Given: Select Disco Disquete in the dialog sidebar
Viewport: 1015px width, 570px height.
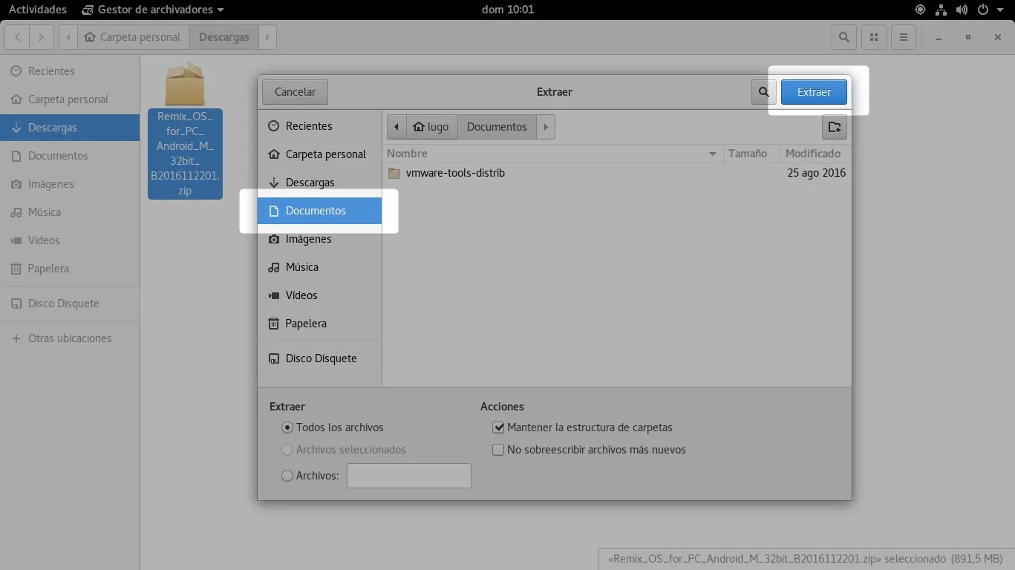Looking at the screenshot, I should (x=322, y=358).
